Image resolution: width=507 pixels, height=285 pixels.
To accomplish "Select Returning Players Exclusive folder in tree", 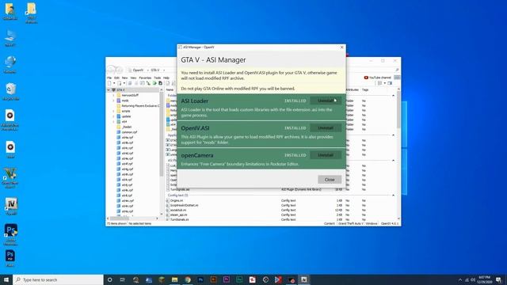I will pos(138,106).
